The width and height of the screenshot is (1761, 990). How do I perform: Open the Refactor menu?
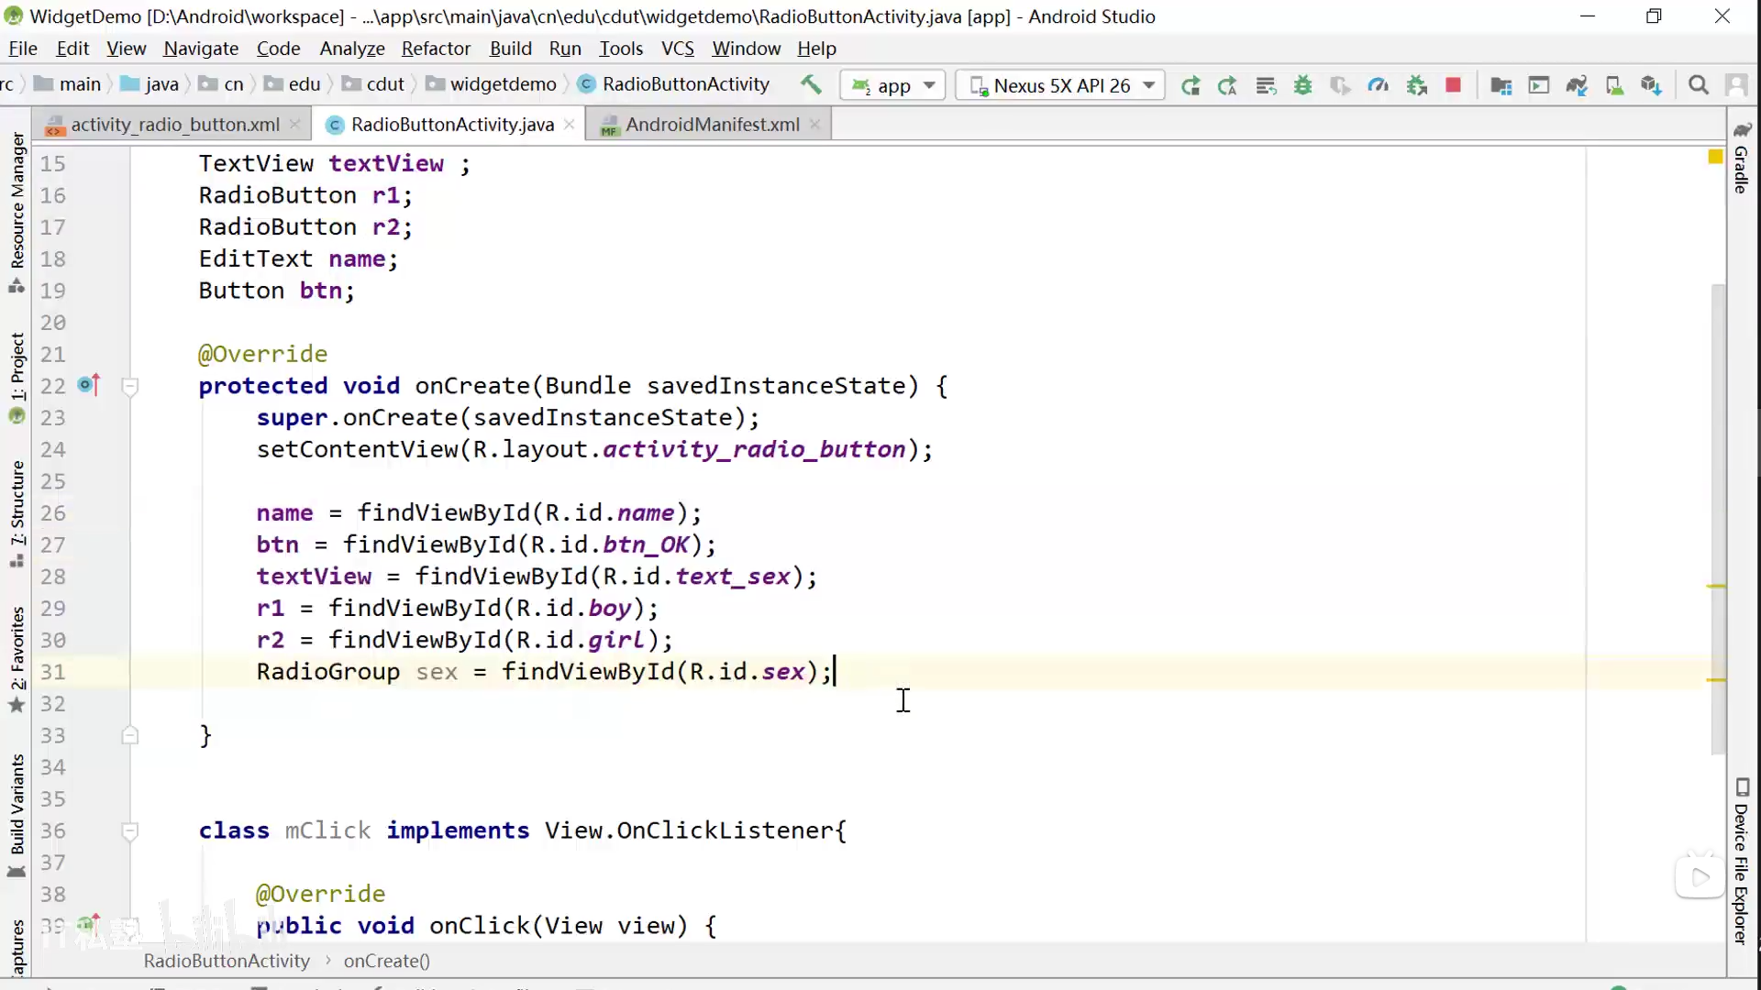[x=436, y=49]
